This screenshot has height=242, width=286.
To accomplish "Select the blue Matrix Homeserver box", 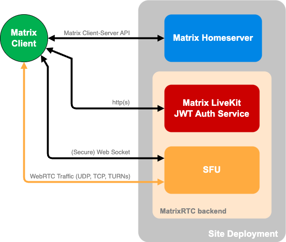I will coord(213,38).
